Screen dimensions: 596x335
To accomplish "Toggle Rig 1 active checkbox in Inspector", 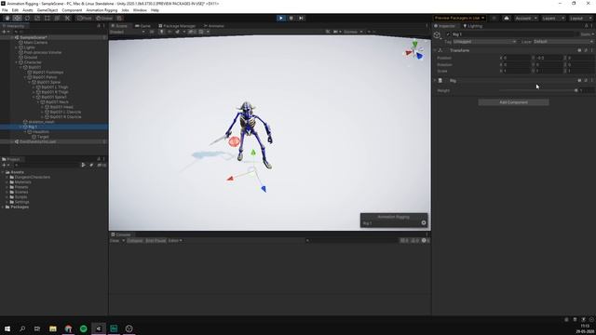I will pos(448,34).
